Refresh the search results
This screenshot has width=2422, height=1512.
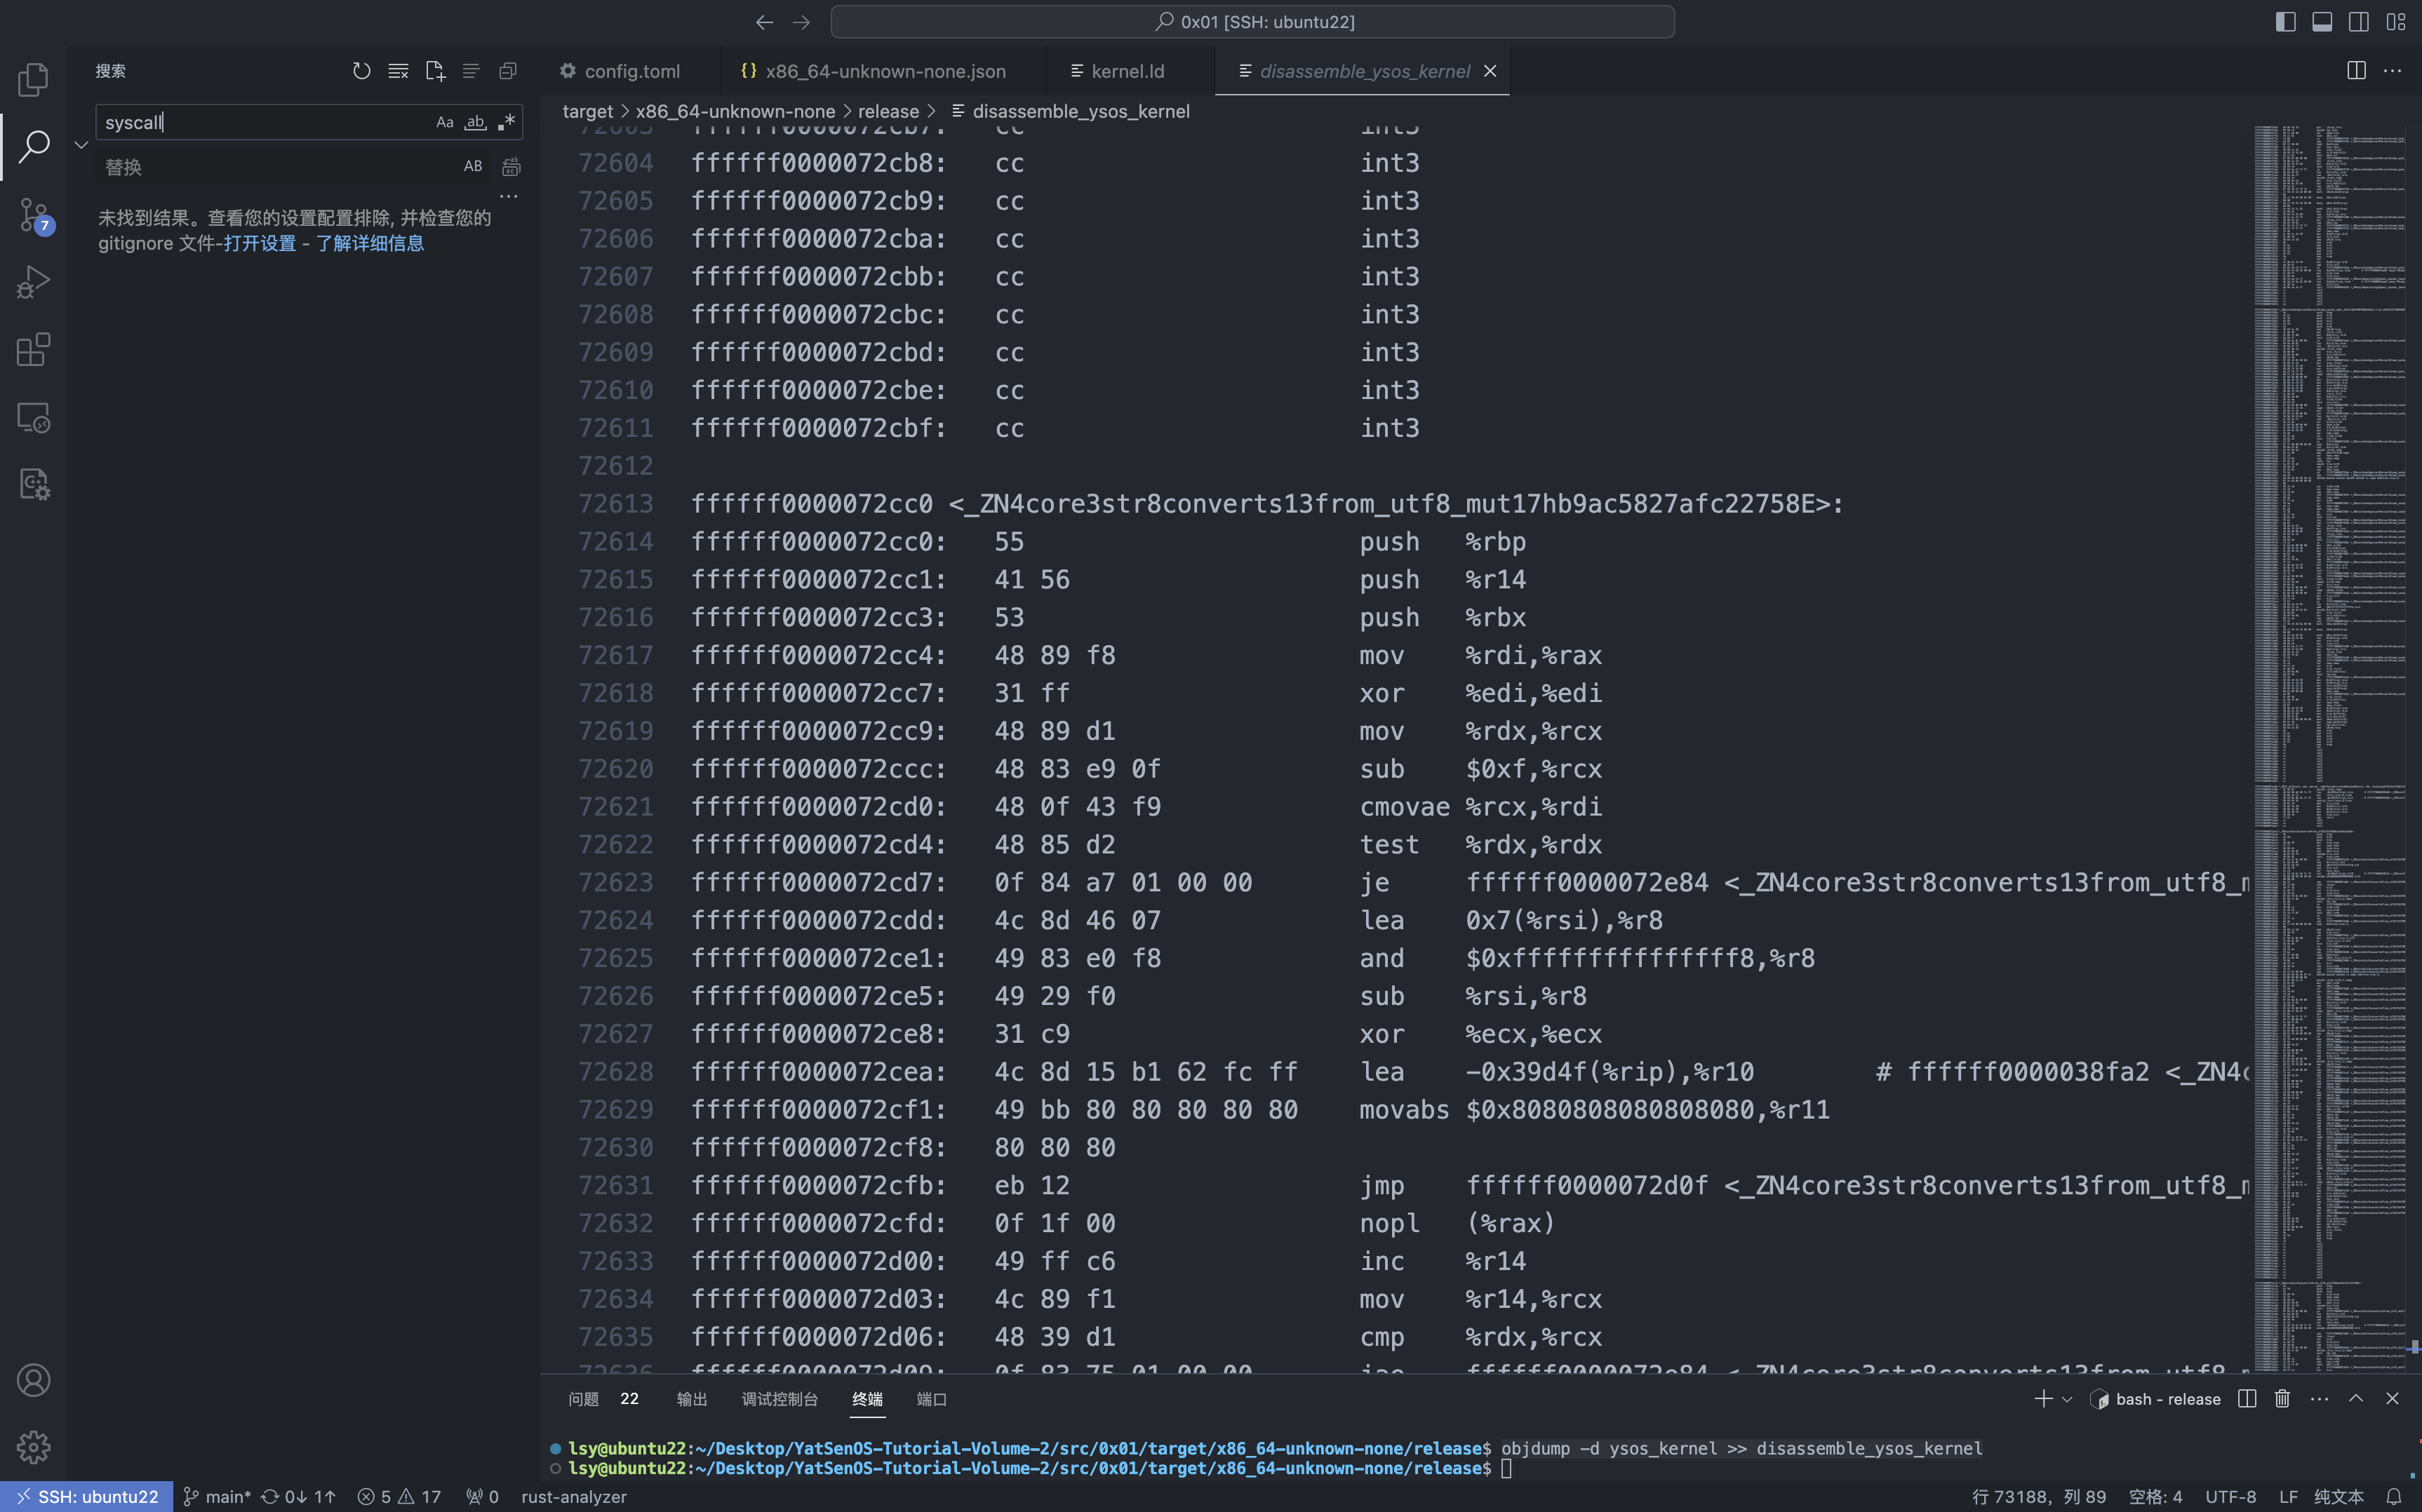point(361,71)
